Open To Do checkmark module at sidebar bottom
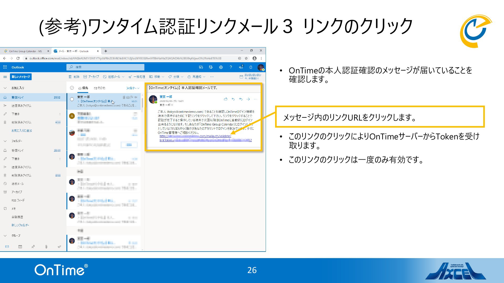This screenshot has height=283, width=504. (x=59, y=247)
